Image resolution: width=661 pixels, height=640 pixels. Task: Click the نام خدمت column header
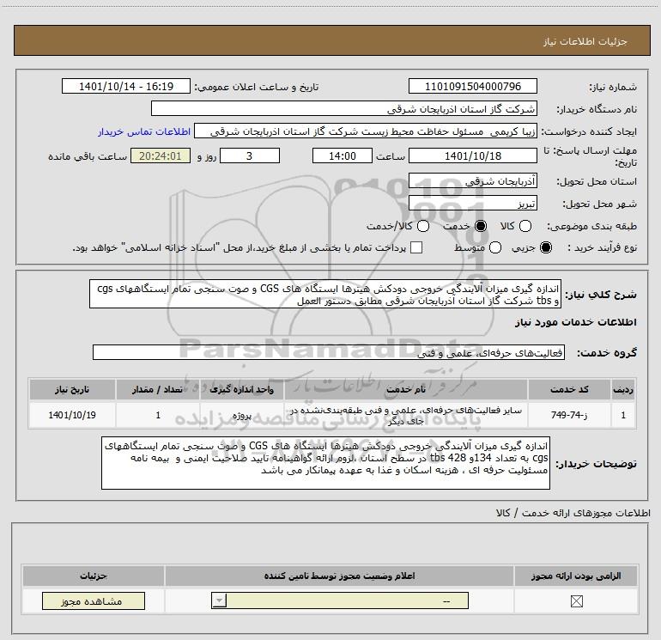tap(405, 389)
